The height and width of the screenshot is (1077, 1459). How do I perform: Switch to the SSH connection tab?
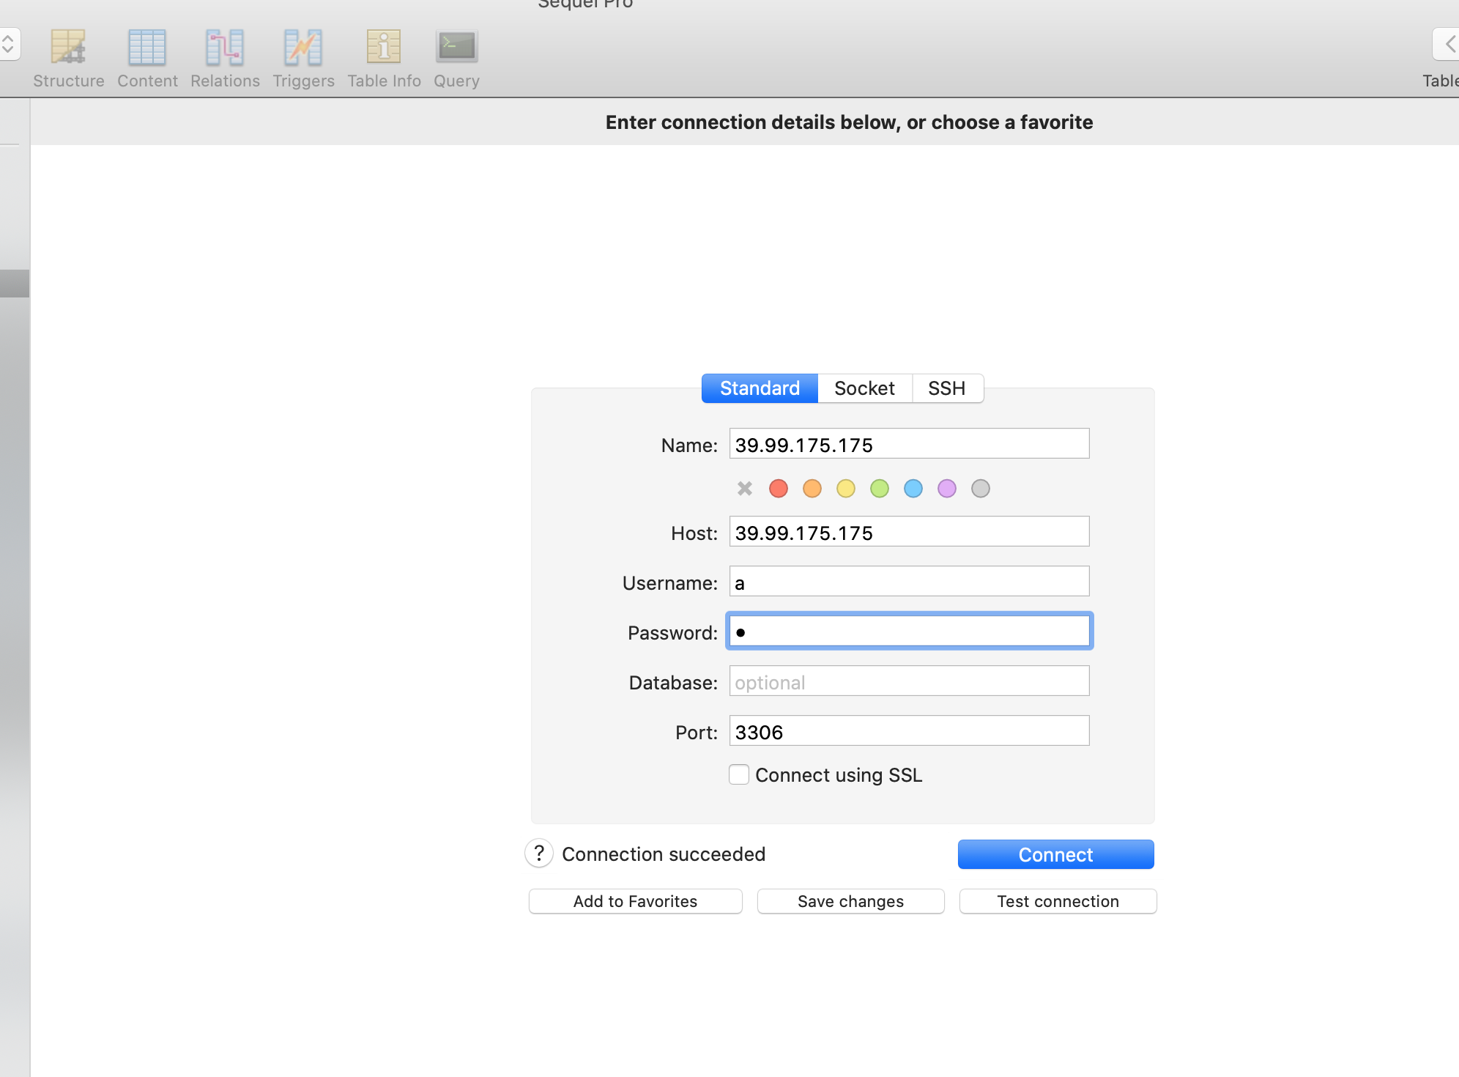946,388
